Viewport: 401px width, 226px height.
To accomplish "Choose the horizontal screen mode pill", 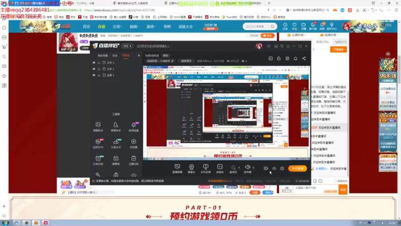I will pos(186,61).
